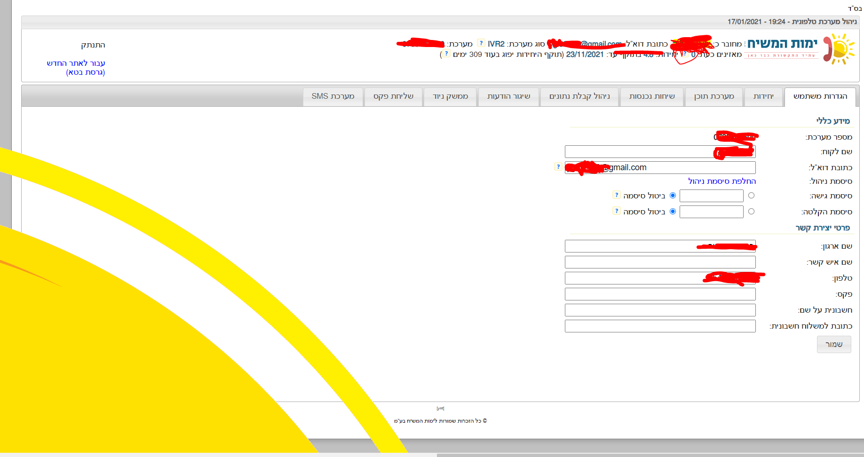
Task: Open the מערכת SMS tab
Action: pyautogui.click(x=333, y=96)
